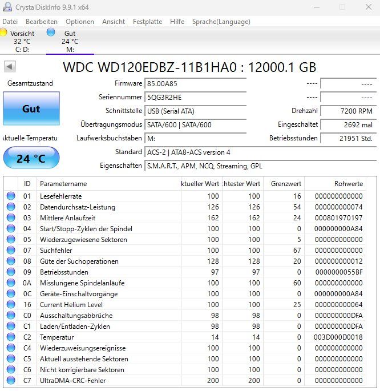Click status orb for Laden/Entladen-Zyklen

(x=11, y=326)
